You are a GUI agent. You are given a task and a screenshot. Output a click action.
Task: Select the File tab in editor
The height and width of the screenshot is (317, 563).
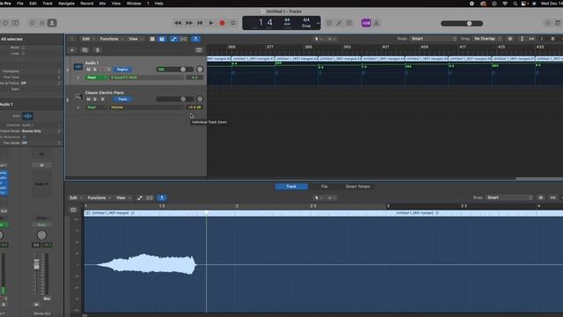click(325, 187)
